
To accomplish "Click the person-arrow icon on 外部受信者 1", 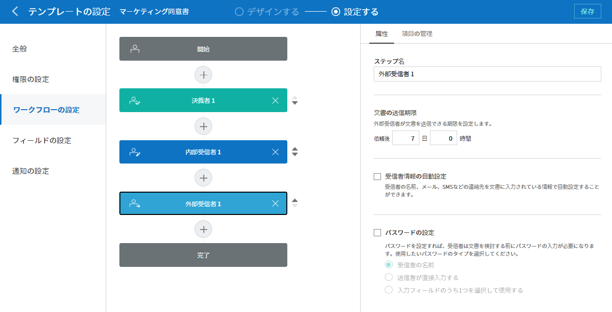I will (x=135, y=204).
